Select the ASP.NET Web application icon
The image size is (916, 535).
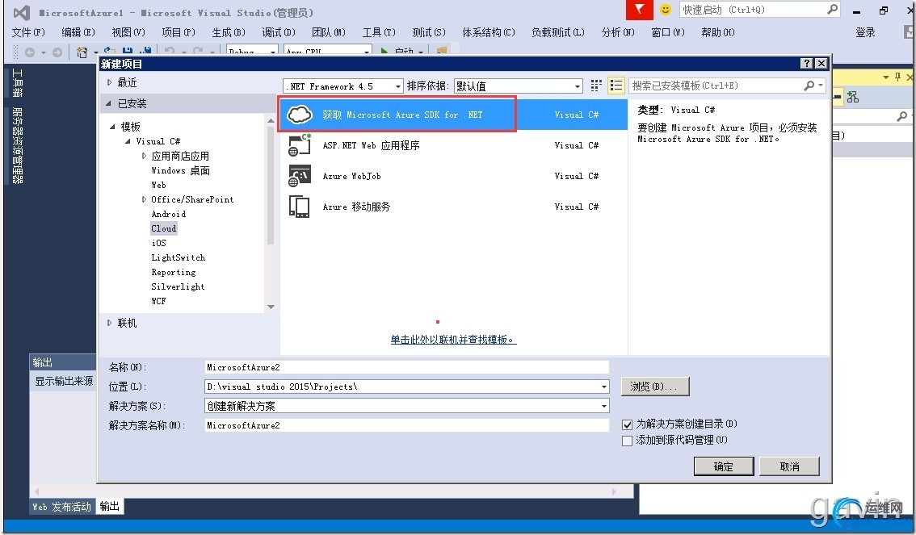pos(300,145)
